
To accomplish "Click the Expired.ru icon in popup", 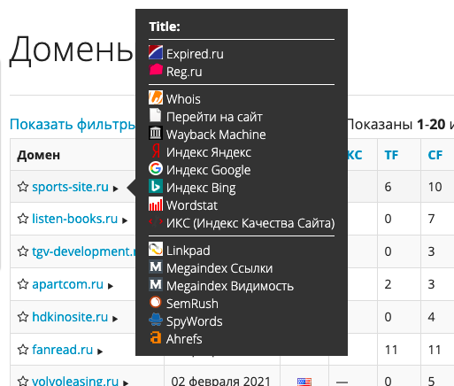I will tap(156, 52).
